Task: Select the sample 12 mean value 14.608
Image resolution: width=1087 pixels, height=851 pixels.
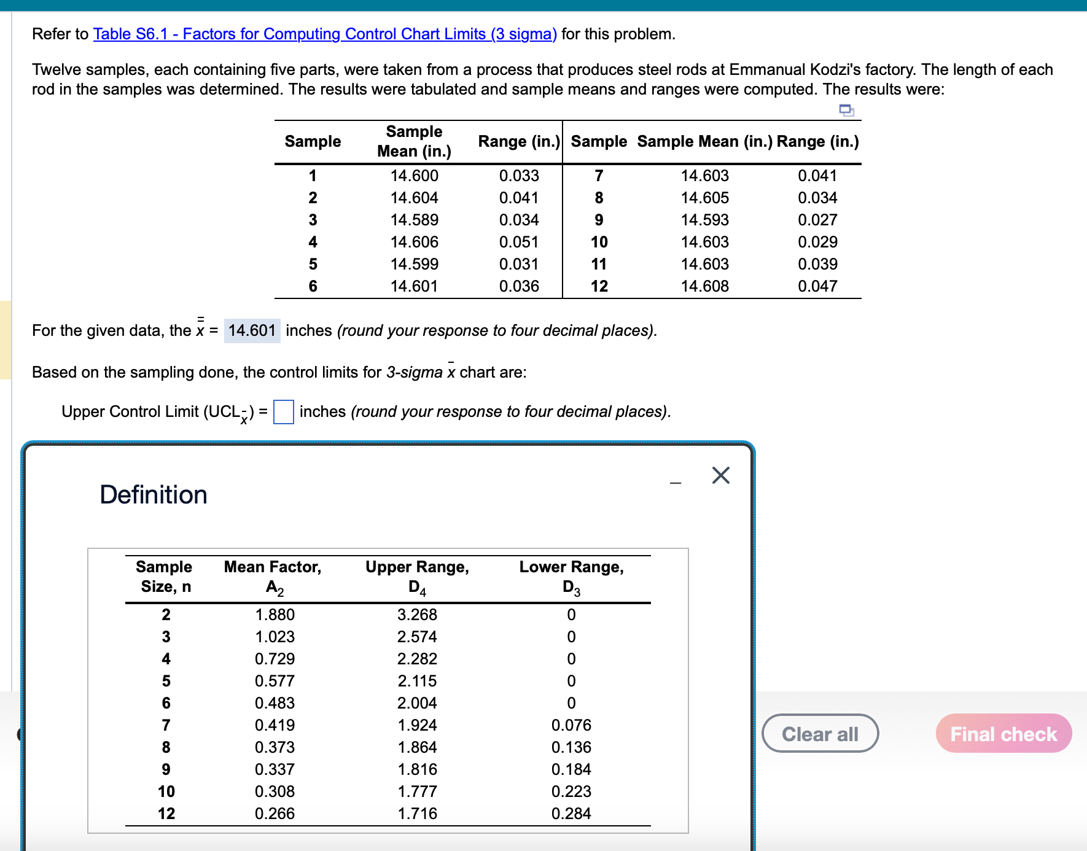Action: point(705,286)
